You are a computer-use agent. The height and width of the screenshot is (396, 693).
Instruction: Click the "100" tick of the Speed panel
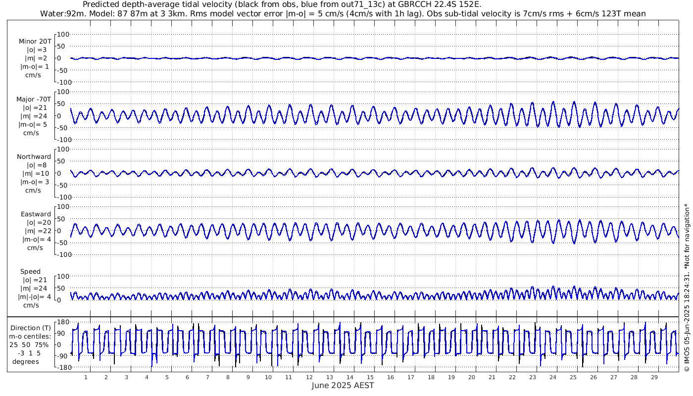64,276
